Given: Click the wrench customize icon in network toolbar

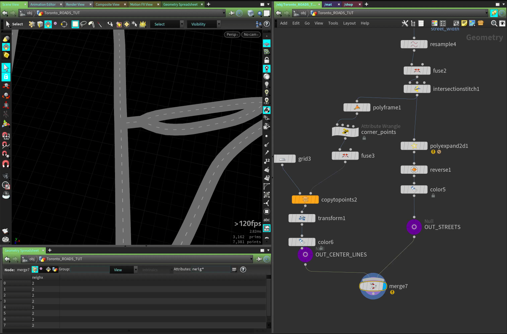Looking at the screenshot, I should [405, 23].
